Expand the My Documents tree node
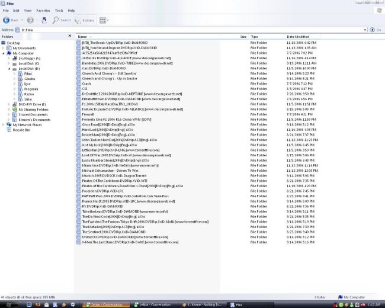 point(4,48)
